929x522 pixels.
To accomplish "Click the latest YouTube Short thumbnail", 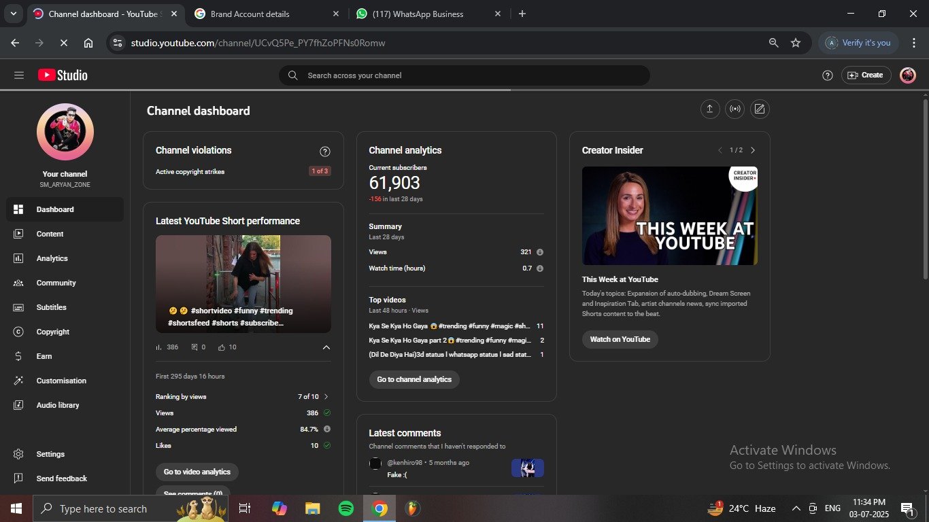I will [x=243, y=284].
